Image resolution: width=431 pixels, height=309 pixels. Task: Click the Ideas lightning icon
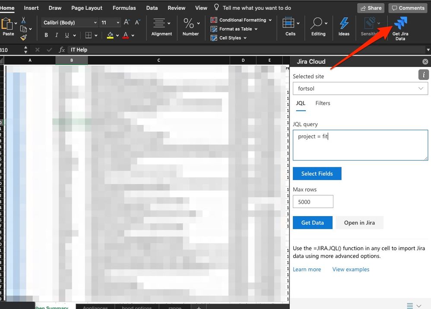pos(344,23)
